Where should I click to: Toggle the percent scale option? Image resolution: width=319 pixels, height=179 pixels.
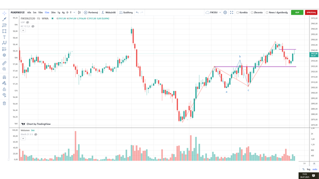point(304,169)
